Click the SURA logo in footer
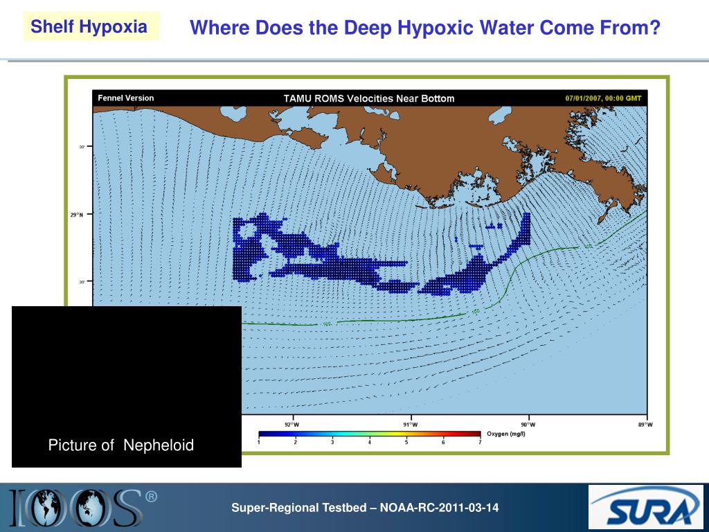709x532 pixels. [x=646, y=507]
